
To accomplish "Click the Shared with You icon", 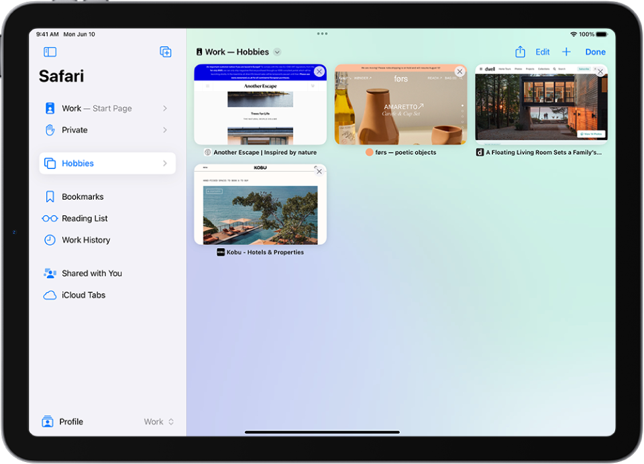I will (50, 273).
